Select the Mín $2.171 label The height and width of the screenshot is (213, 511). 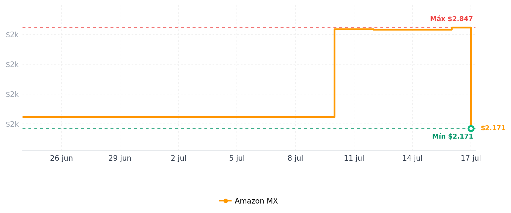tap(453, 137)
